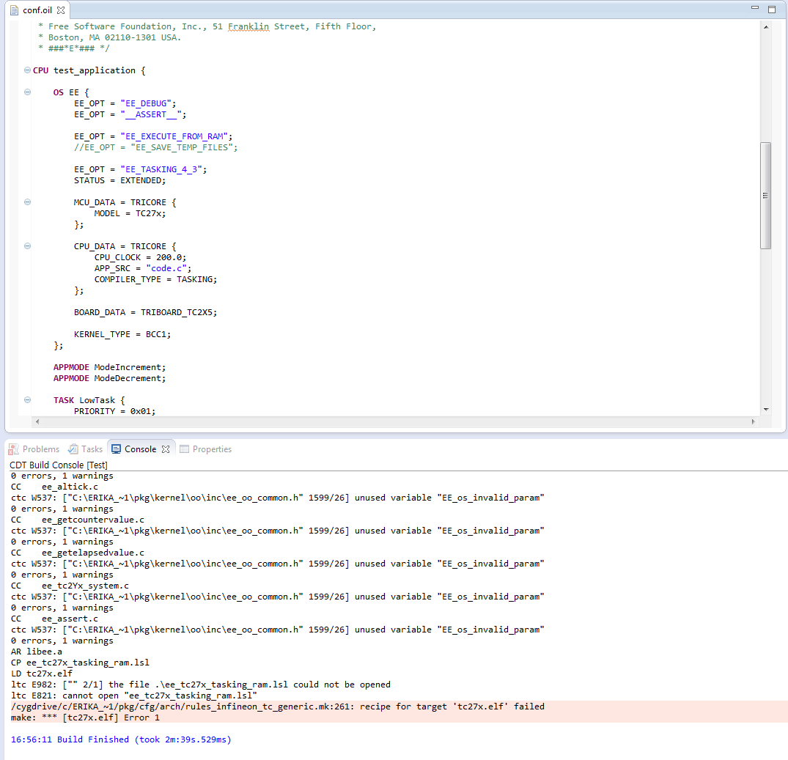The height and width of the screenshot is (760, 788).
Task: Click console line CC ee_assert.c
Action: 54,619
